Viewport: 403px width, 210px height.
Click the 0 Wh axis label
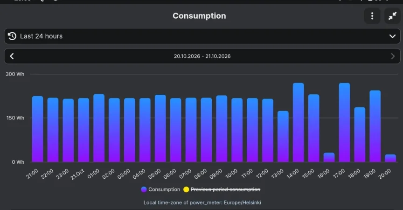coord(18,162)
